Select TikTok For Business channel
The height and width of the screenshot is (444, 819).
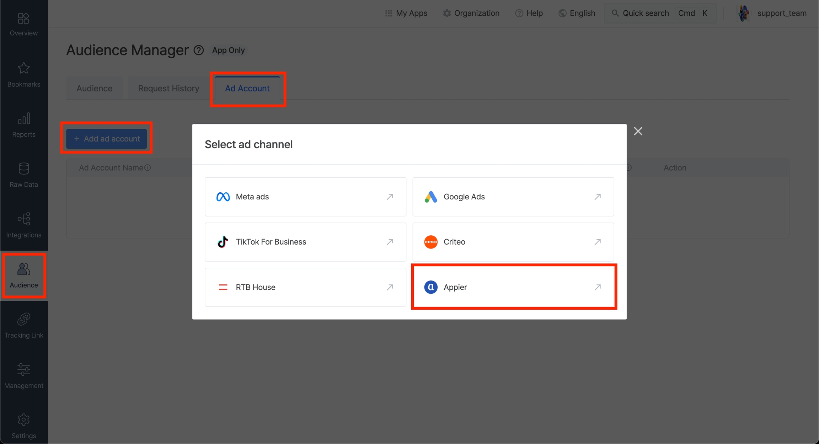[x=305, y=242]
